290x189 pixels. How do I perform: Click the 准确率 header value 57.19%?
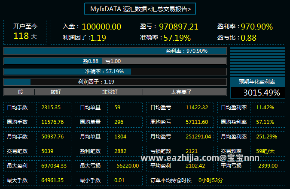tap(177, 38)
